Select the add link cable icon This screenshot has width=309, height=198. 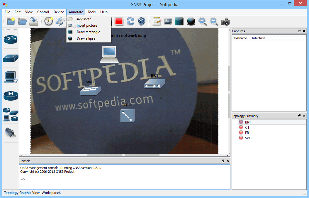point(10,133)
